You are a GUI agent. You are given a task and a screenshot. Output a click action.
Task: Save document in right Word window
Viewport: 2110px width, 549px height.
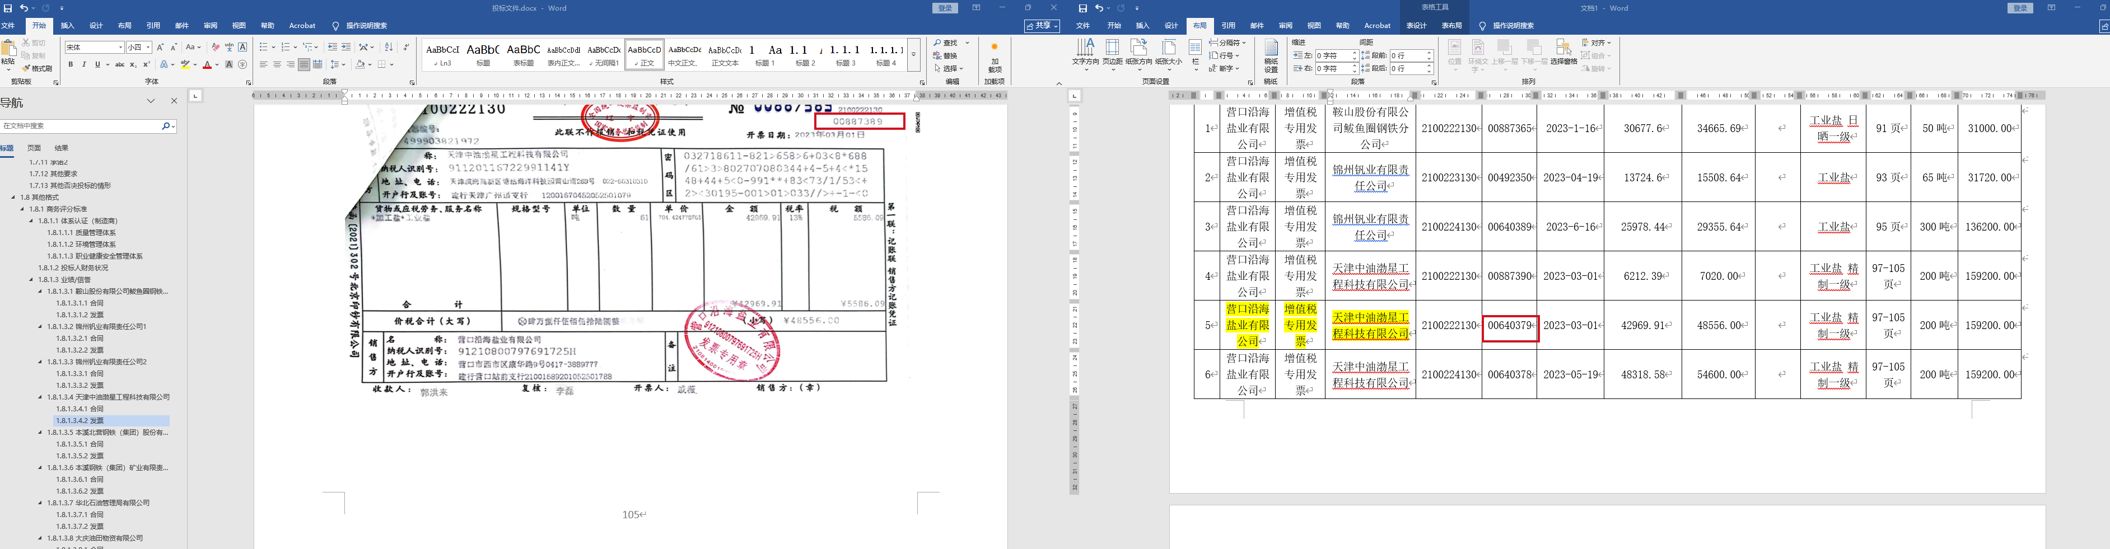tap(1083, 8)
